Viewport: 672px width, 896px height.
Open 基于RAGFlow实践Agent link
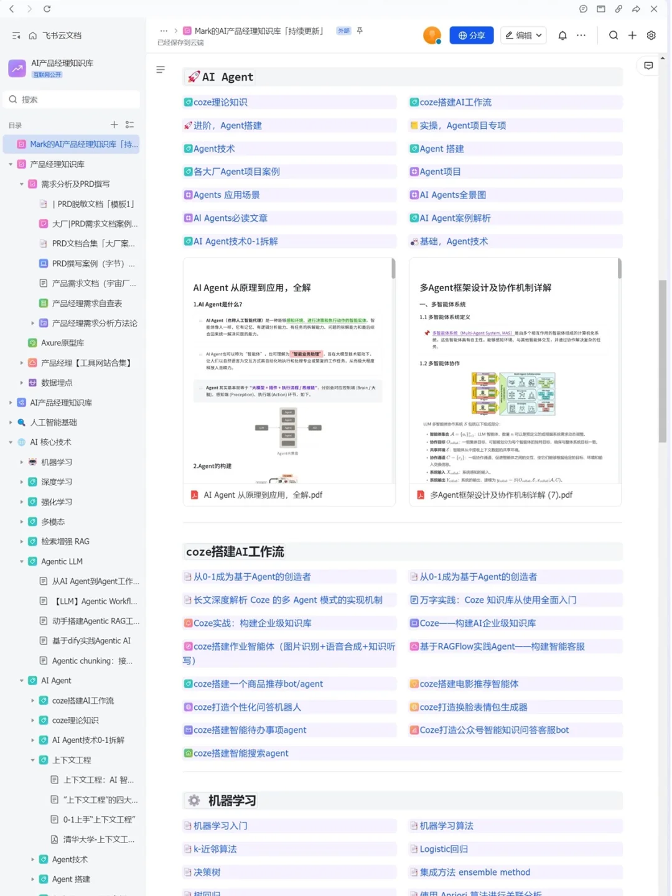click(x=502, y=646)
